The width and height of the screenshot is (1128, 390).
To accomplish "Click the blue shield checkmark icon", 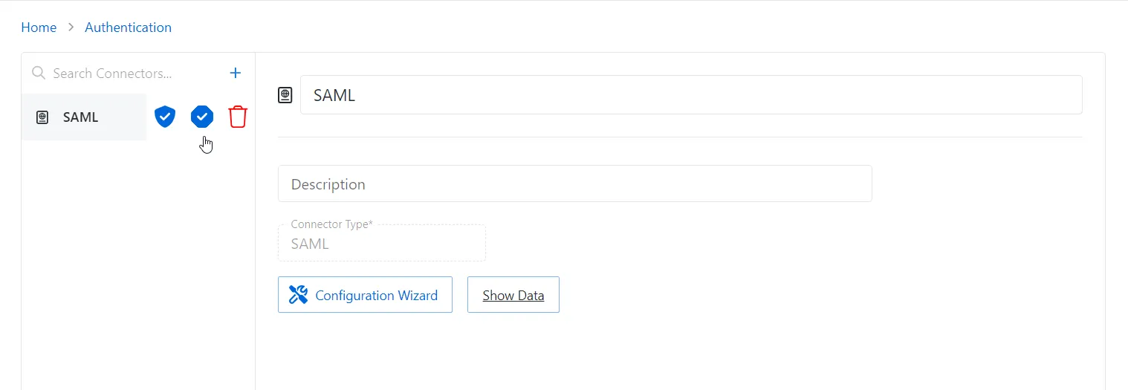I will click(x=165, y=117).
